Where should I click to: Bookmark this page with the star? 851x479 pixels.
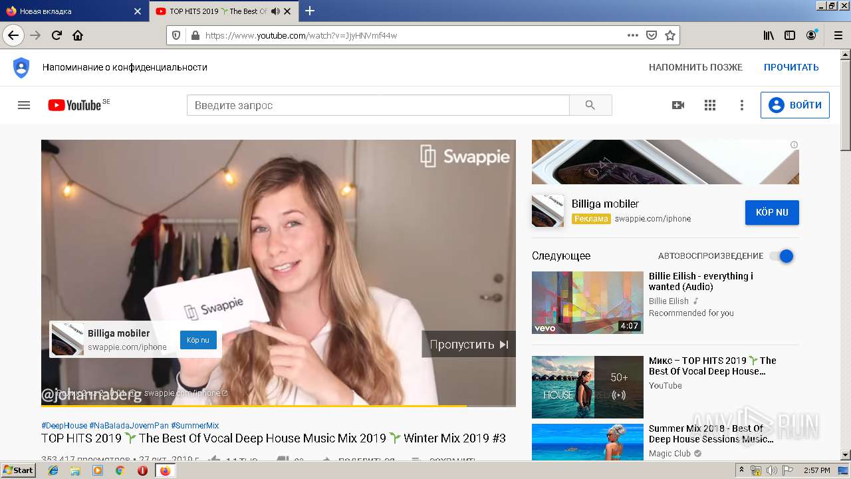coord(670,35)
